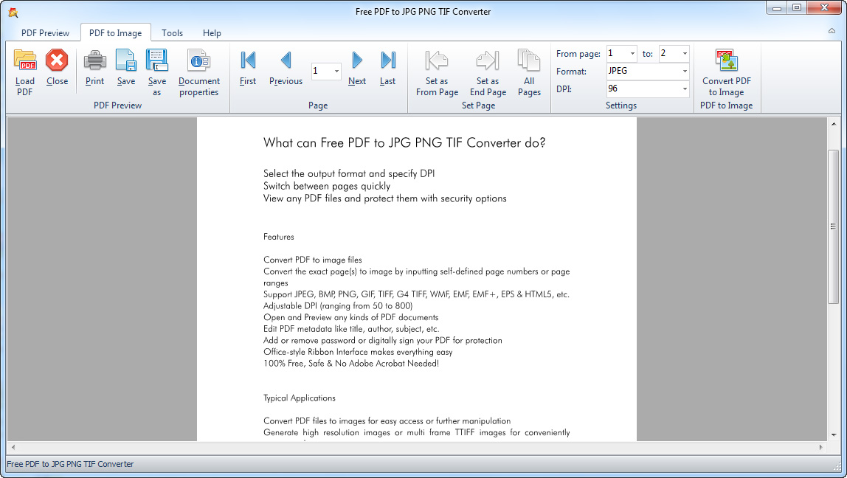Open the From page dropdown
This screenshot has height=478, width=847.
(x=632, y=53)
